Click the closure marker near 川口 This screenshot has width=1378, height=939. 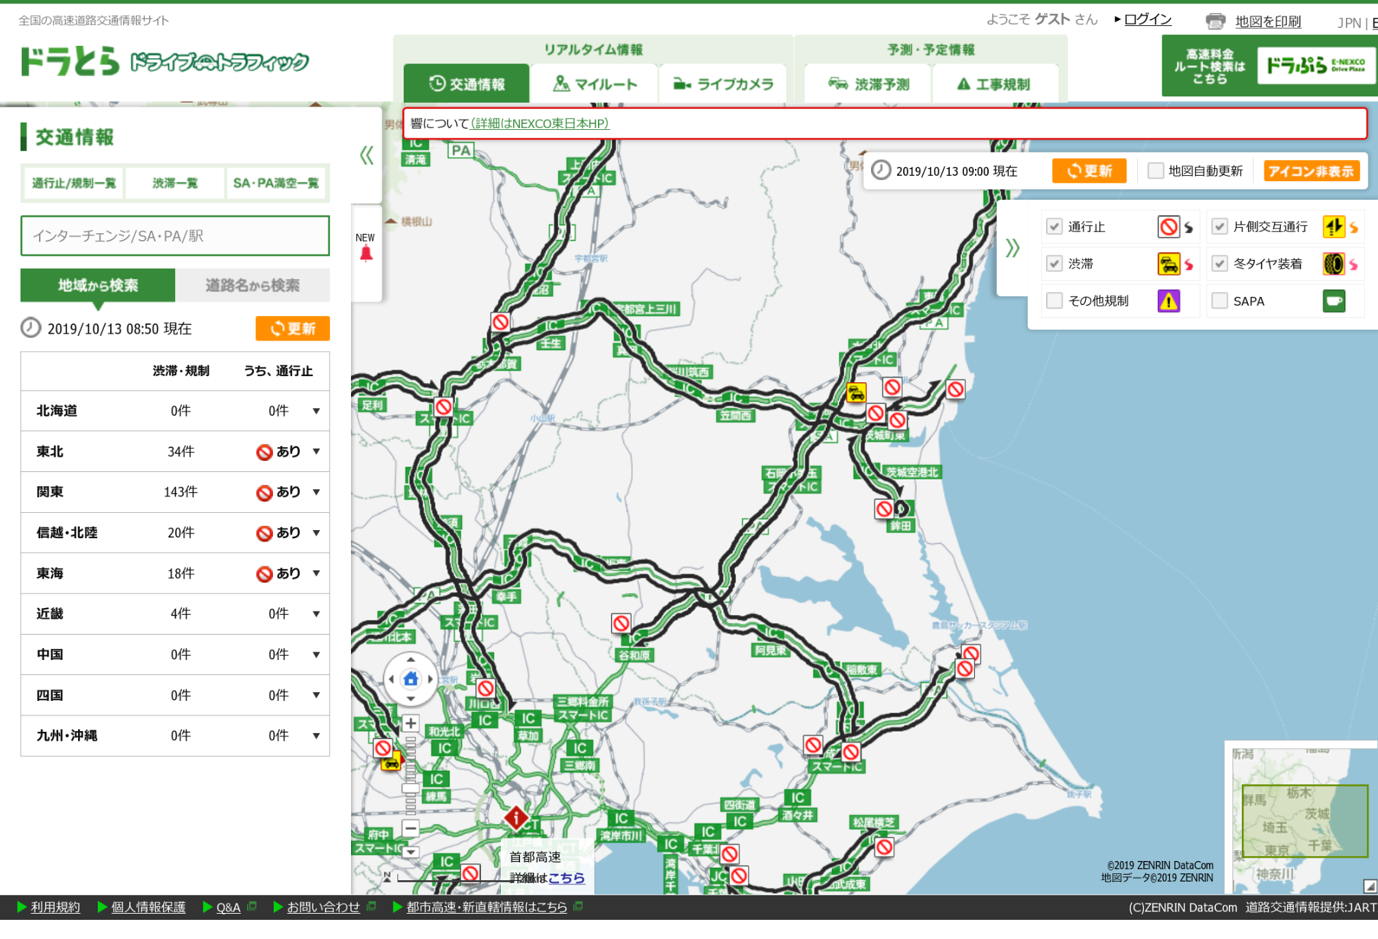(486, 688)
